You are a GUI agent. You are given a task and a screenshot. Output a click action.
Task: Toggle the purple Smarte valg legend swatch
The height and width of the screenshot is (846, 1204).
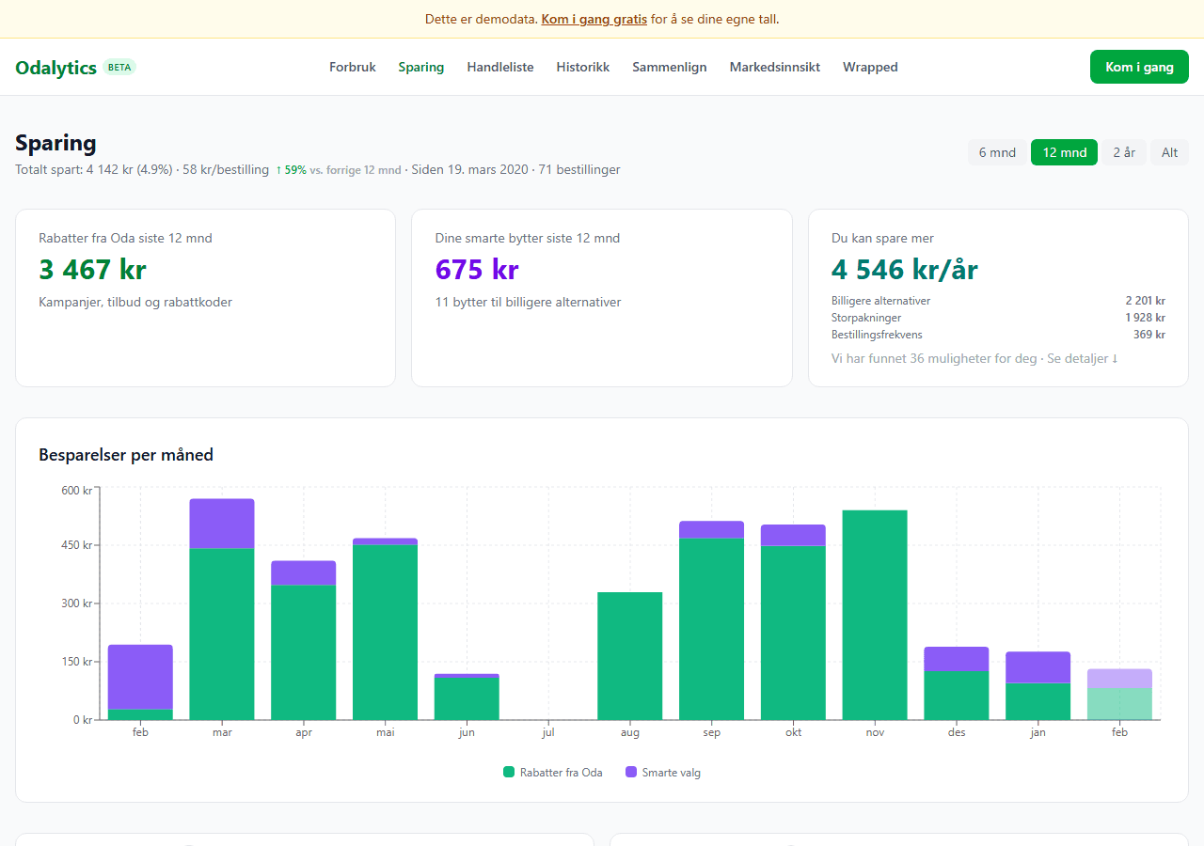click(631, 773)
